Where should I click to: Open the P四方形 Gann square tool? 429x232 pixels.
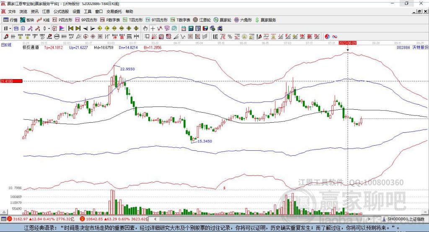point(62,20)
